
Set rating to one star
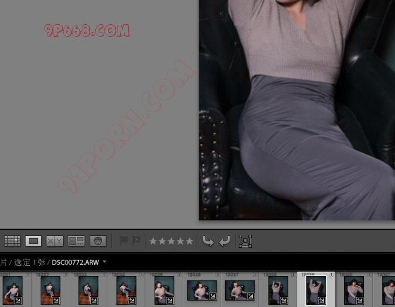[153, 241]
